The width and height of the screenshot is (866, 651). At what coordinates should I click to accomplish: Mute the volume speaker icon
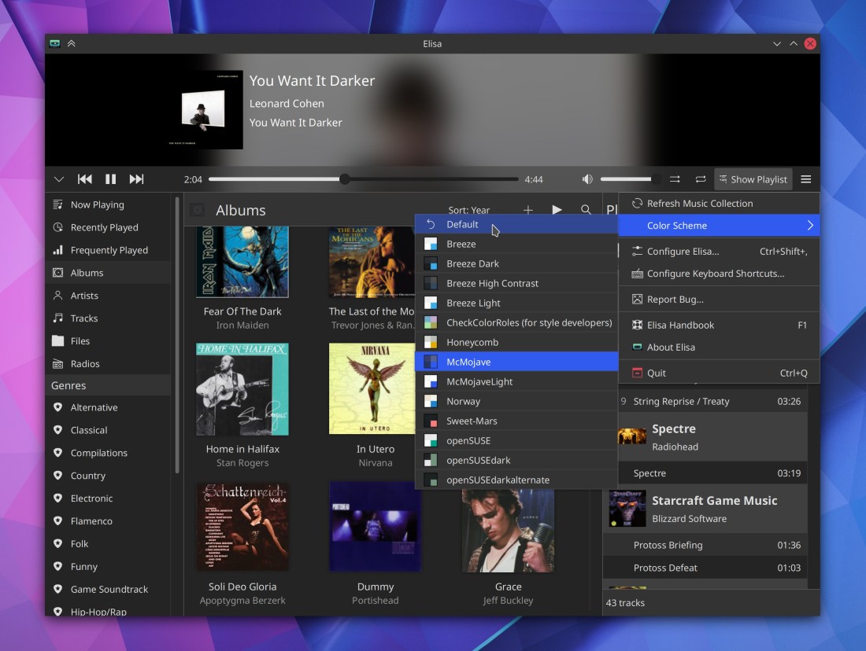587,179
